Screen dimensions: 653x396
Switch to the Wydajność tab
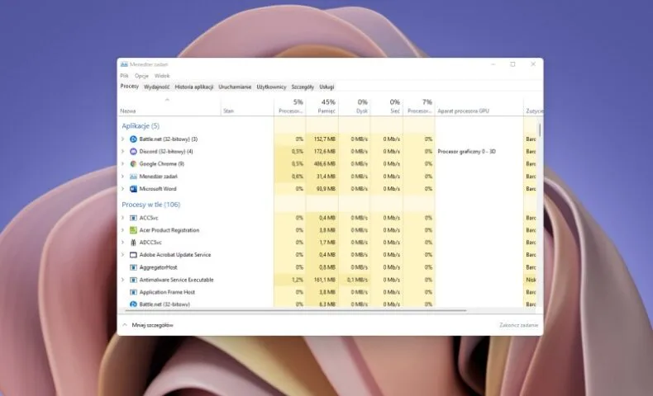pyautogui.click(x=156, y=87)
